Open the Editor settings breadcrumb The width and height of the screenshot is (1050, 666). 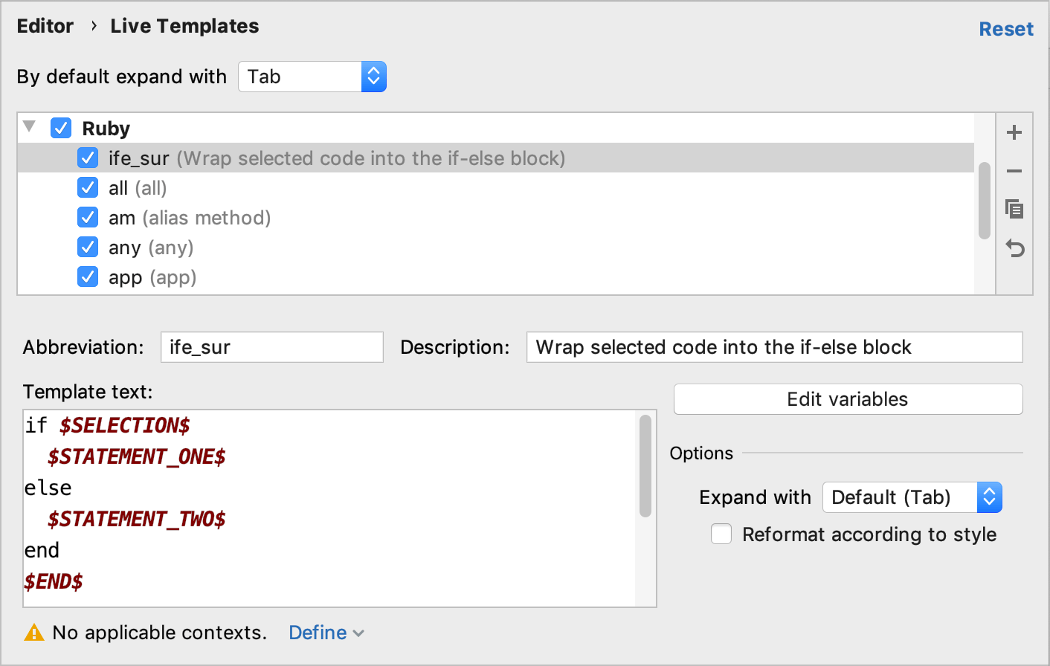[x=45, y=26]
